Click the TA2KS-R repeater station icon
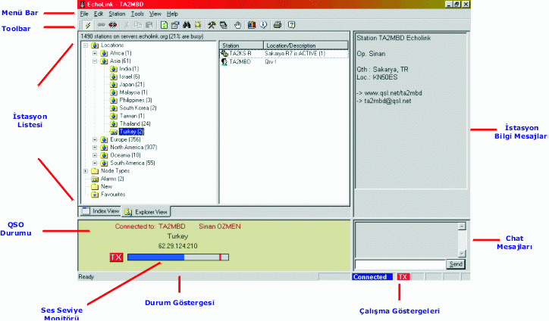This screenshot has height=321, width=549. [224, 54]
